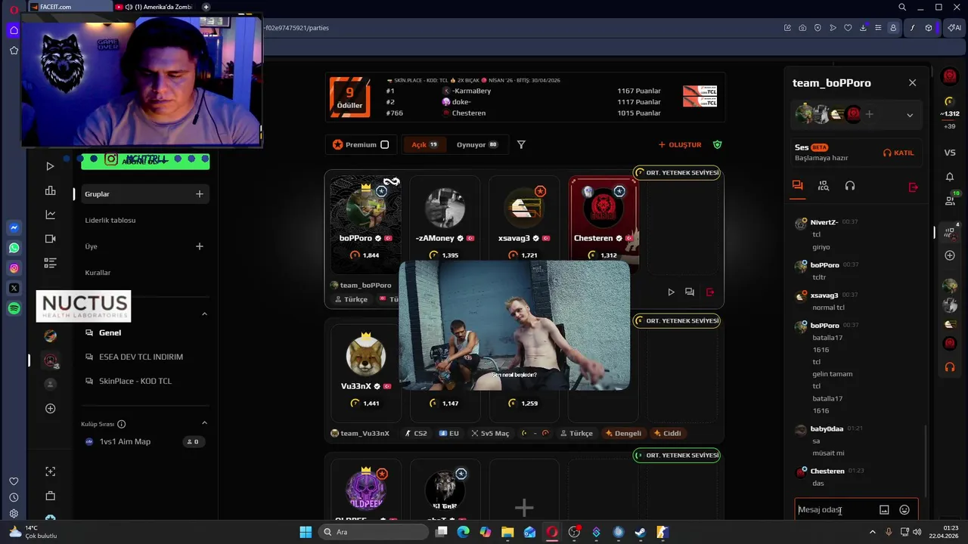
Task: Open the emoji picker in chat
Action: pos(904,510)
